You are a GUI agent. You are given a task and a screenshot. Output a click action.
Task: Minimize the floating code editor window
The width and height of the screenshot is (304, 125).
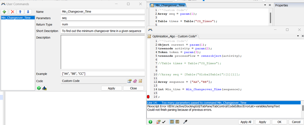click(275, 29)
